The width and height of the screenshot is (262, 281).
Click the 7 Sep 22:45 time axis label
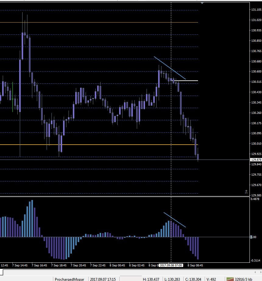[98, 265]
